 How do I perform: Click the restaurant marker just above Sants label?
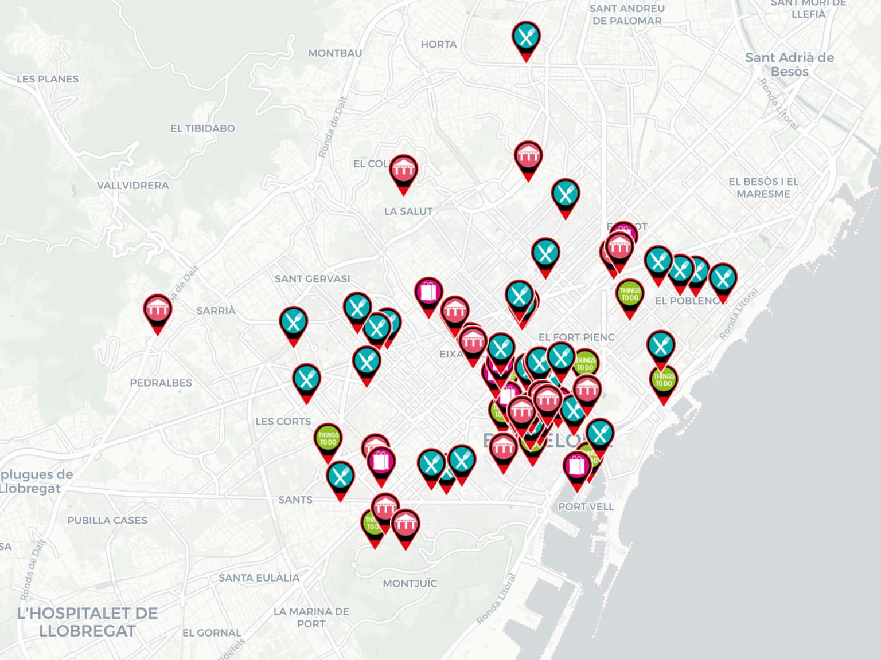pyautogui.click(x=340, y=477)
